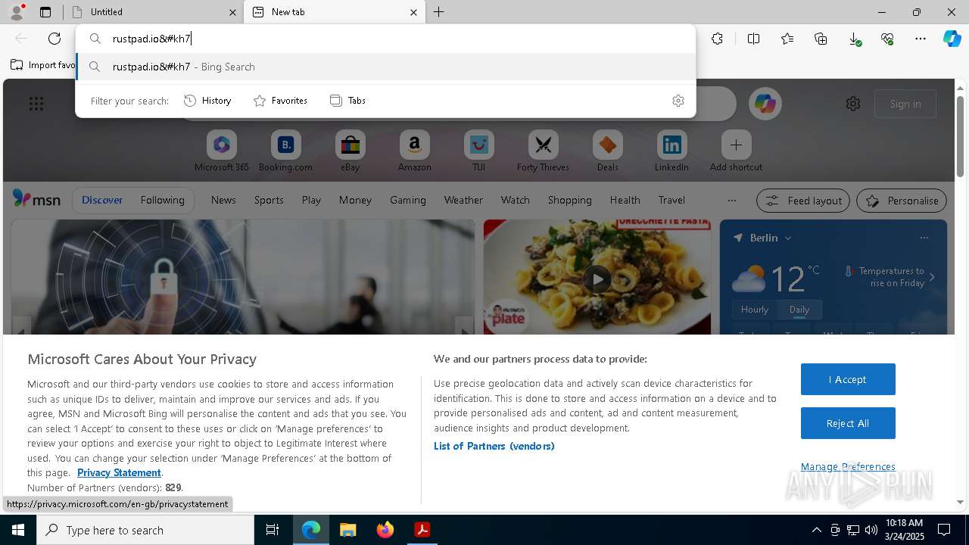This screenshot has height=545, width=969.
Task: Open the Extensions puzzle icon
Action: pyautogui.click(x=718, y=39)
